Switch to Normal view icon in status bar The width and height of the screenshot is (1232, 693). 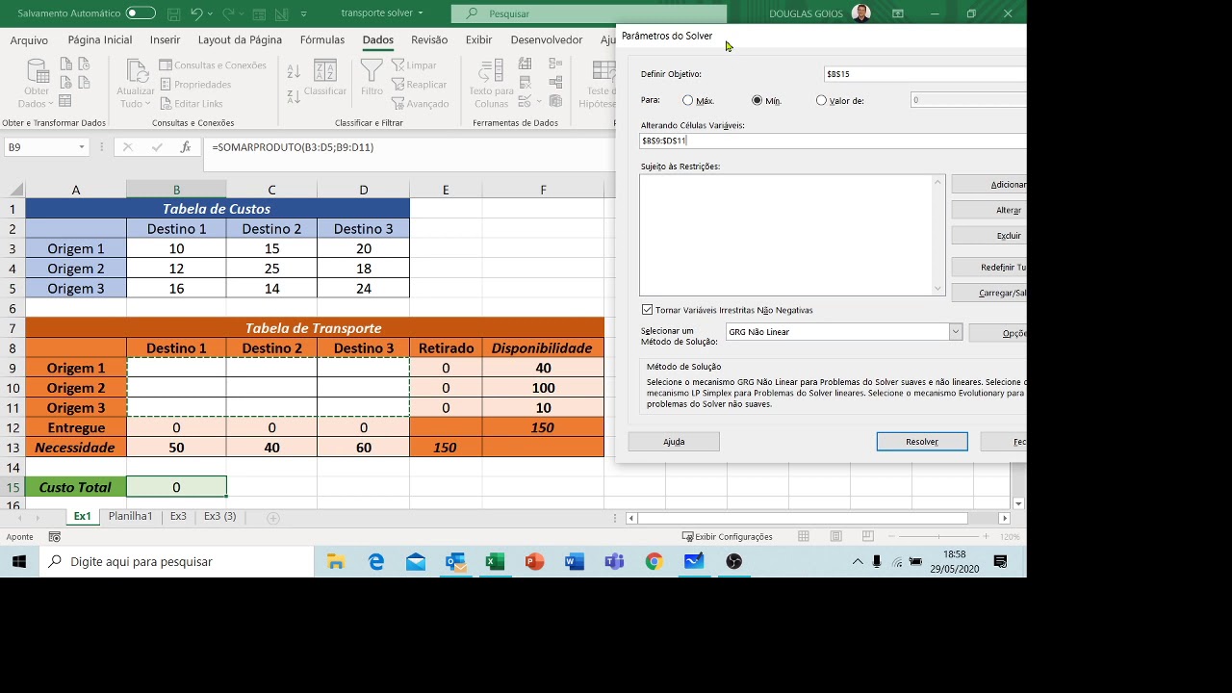point(804,537)
